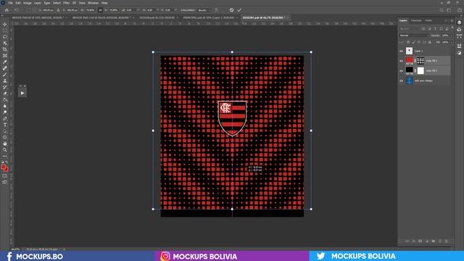Click the delete layer trash icon
This screenshot has width=464, height=261.
click(x=447, y=241)
